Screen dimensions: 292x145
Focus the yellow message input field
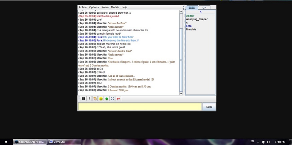pyautogui.click(x=140, y=107)
